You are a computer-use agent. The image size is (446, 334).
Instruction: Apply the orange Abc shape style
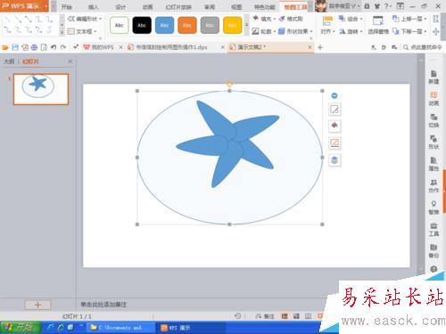pyautogui.click(x=187, y=25)
